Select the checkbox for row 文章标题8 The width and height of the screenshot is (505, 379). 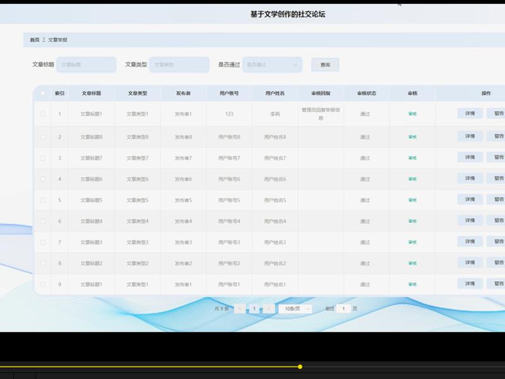(43, 137)
